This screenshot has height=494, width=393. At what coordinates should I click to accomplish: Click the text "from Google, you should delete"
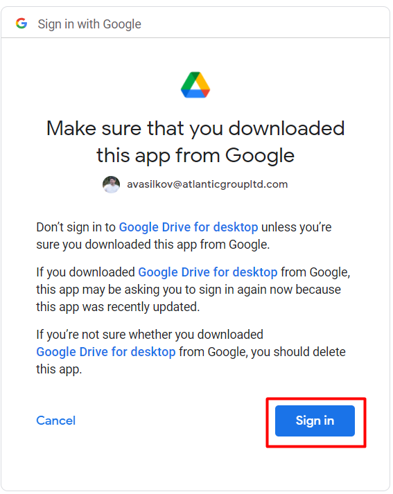tap(262, 352)
